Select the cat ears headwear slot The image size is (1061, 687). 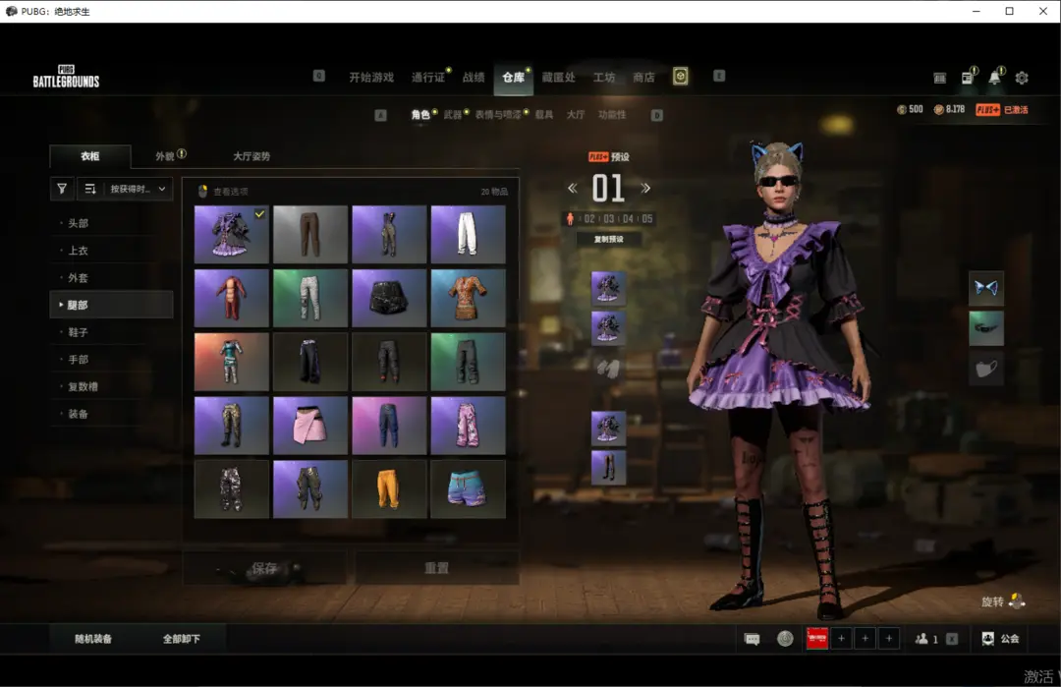[x=986, y=288]
